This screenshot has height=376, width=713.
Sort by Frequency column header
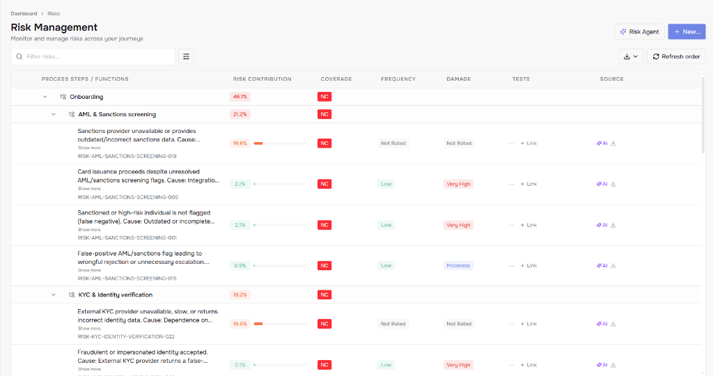click(x=398, y=79)
